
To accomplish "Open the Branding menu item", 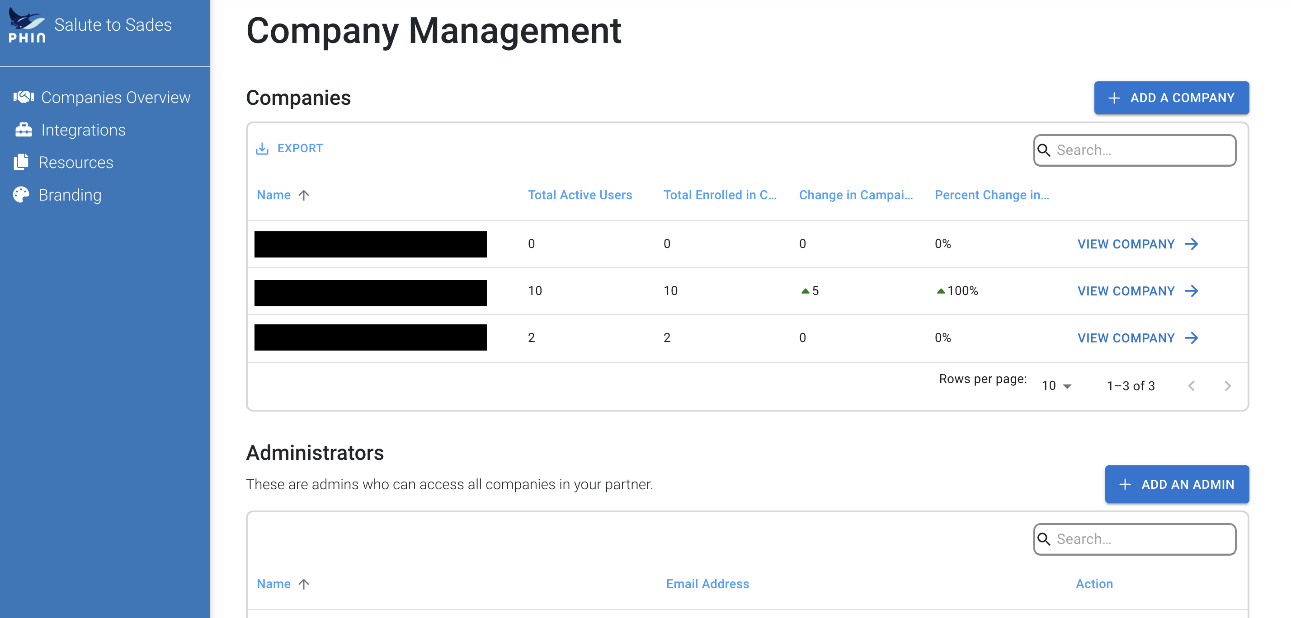I will [58, 195].
